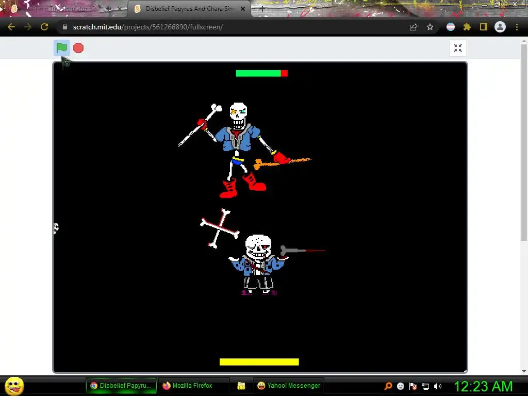Reload the Scratch page

coord(44,27)
